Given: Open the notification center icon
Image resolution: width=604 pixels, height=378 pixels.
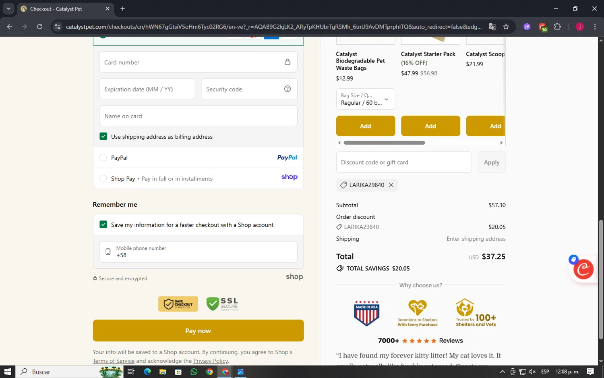Looking at the screenshot, I should 590,372.
